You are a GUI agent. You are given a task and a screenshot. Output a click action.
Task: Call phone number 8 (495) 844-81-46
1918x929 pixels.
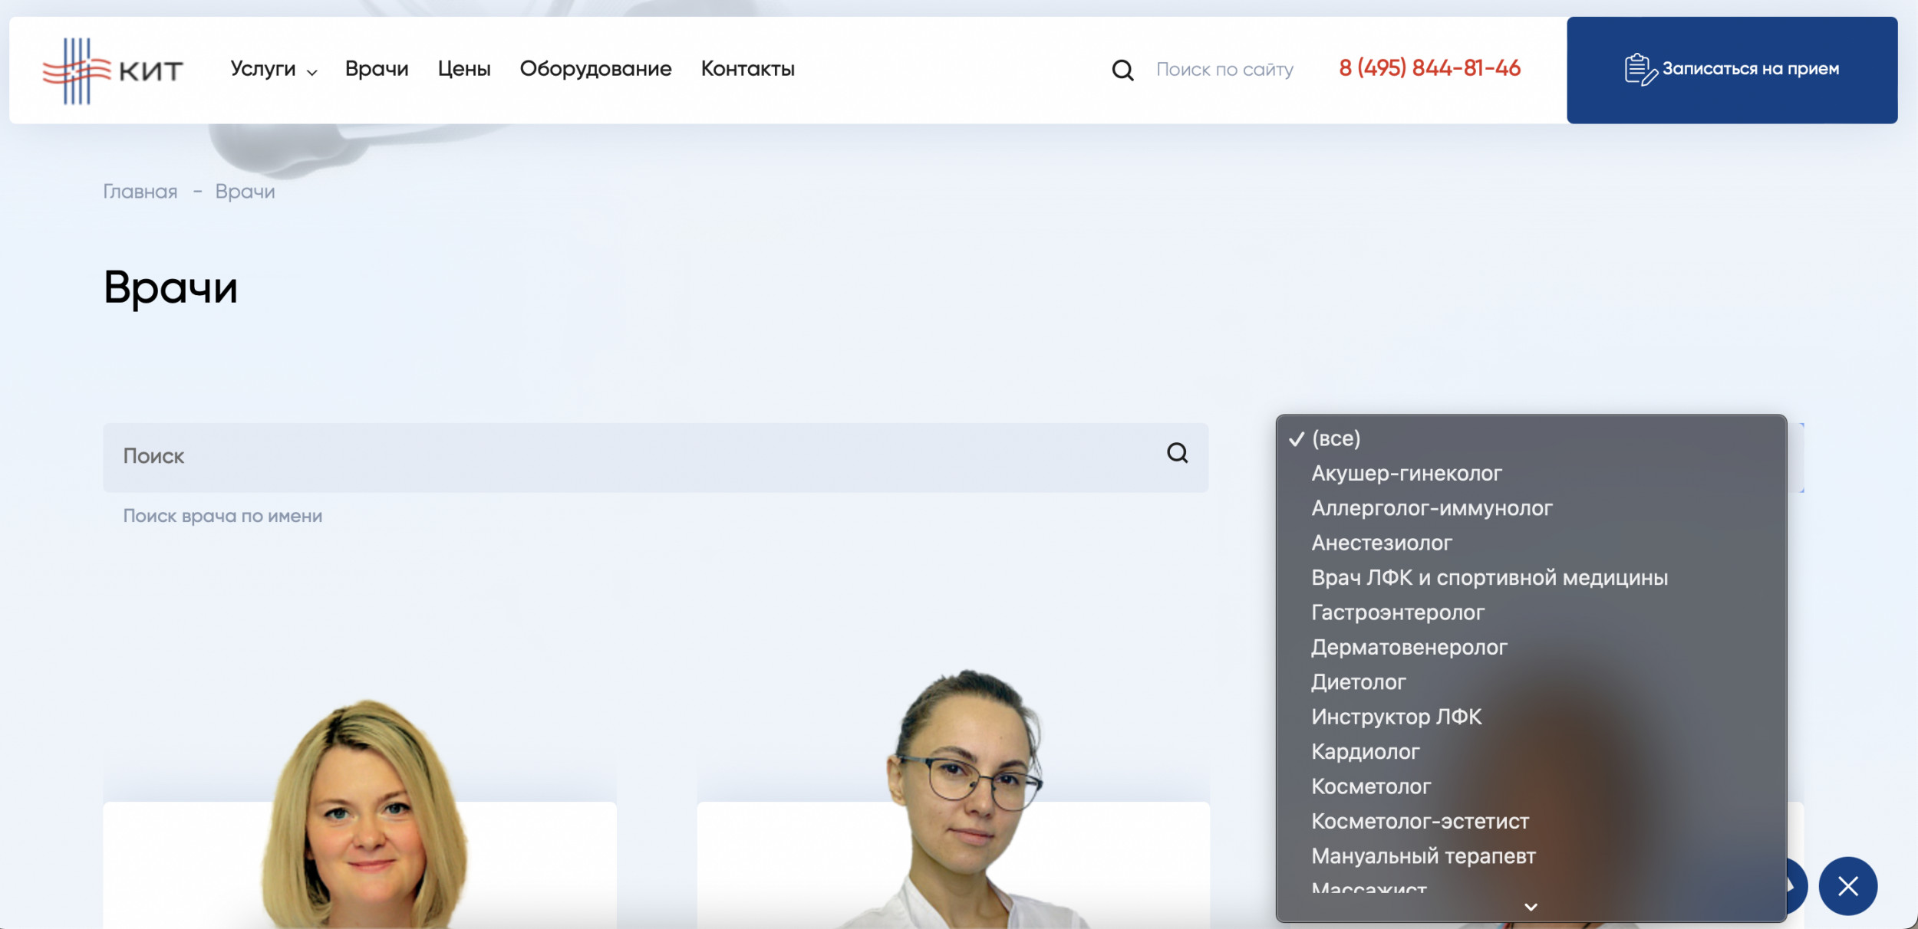pyautogui.click(x=1429, y=68)
